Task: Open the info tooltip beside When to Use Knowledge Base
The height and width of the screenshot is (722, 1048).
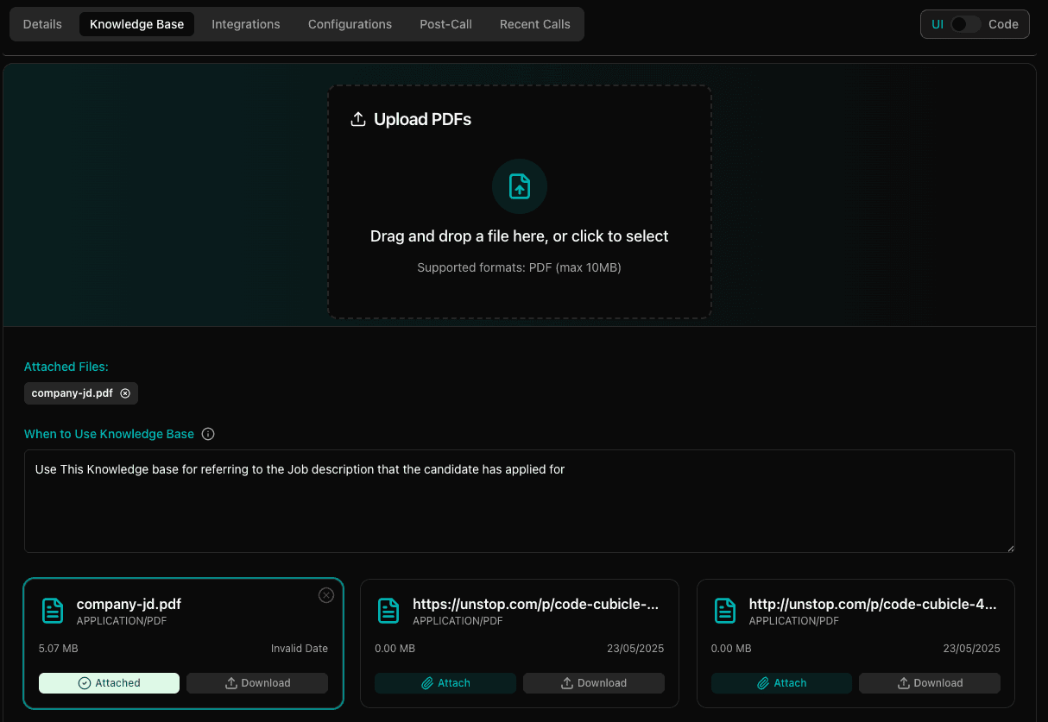Action: tap(207, 434)
